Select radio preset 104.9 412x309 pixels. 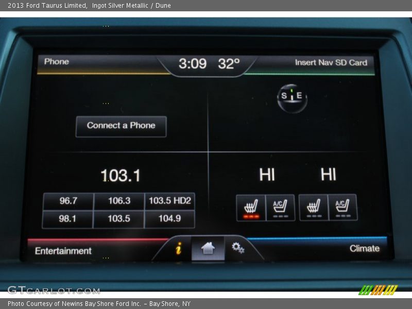pos(170,218)
